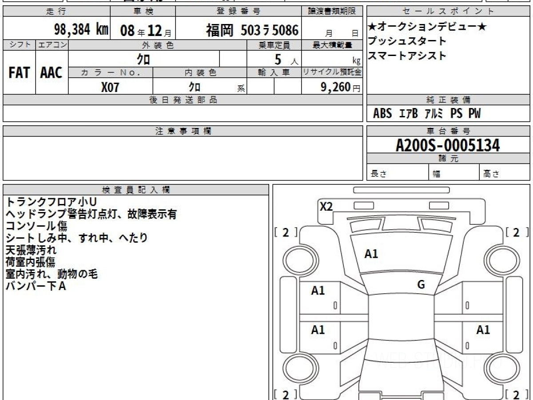Click the A1 mark on the hood
This screenshot has height=400, width=533.
tap(371, 254)
